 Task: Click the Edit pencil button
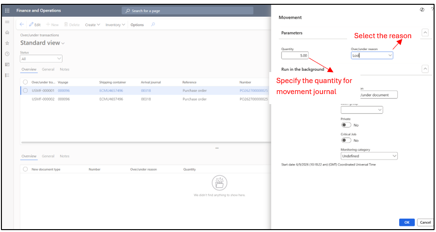(35, 25)
